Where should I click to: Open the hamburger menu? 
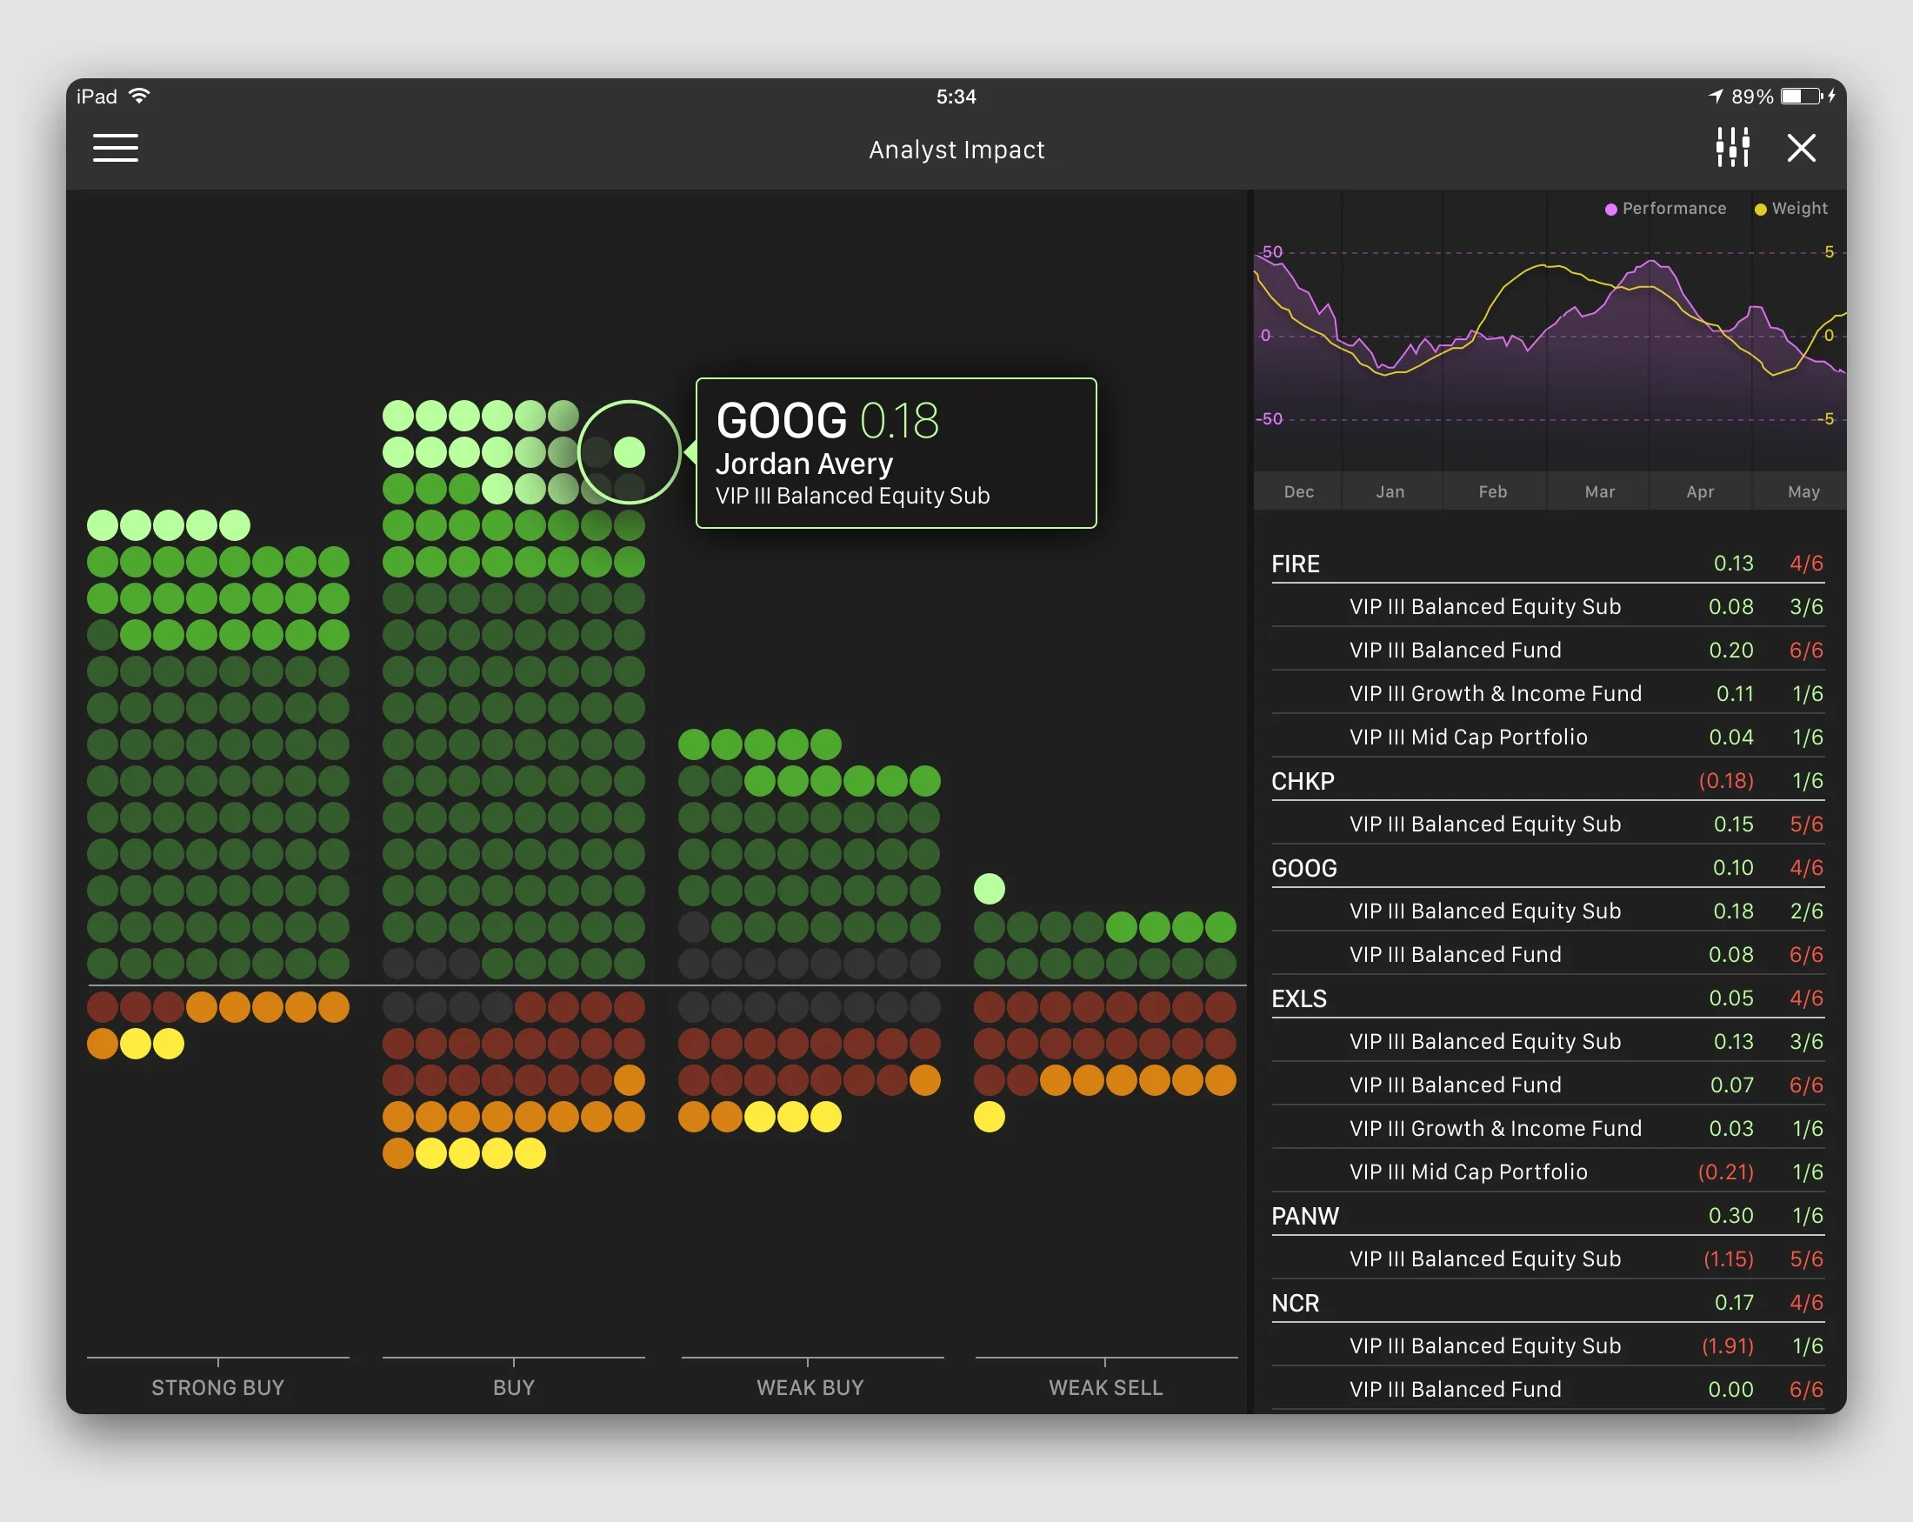click(x=116, y=148)
